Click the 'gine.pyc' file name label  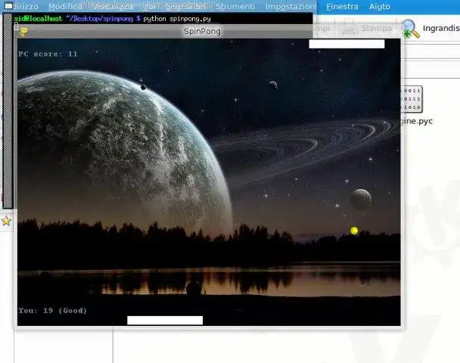[x=417, y=121]
